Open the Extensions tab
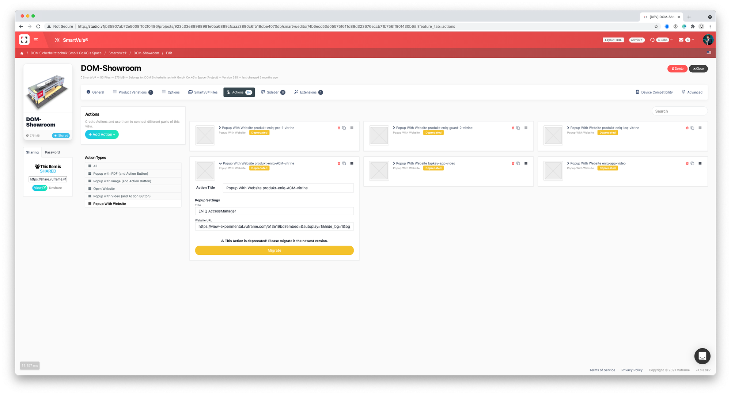Screen dimensions: 731x395 308,92
